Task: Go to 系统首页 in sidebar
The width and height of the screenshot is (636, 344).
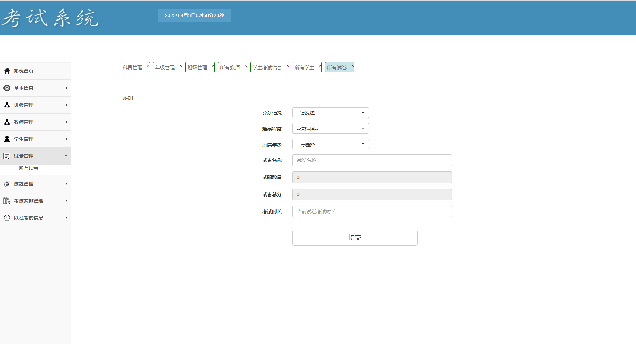Action: (x=36, y=71)
